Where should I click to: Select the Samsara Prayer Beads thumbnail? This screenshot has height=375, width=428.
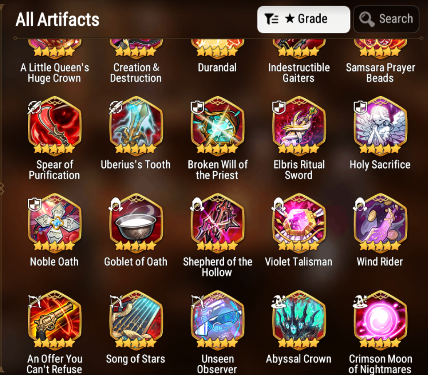[x=380, y=49]
